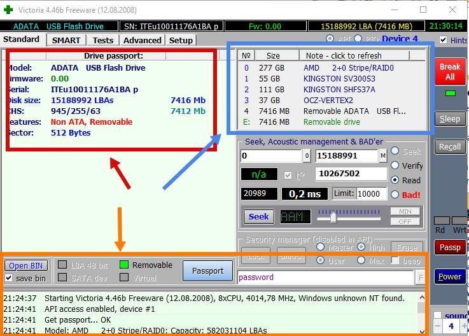Click the AAM acoustic management slider
The height and width of the screenshot is (336, 469).
(x=349, y=216)
